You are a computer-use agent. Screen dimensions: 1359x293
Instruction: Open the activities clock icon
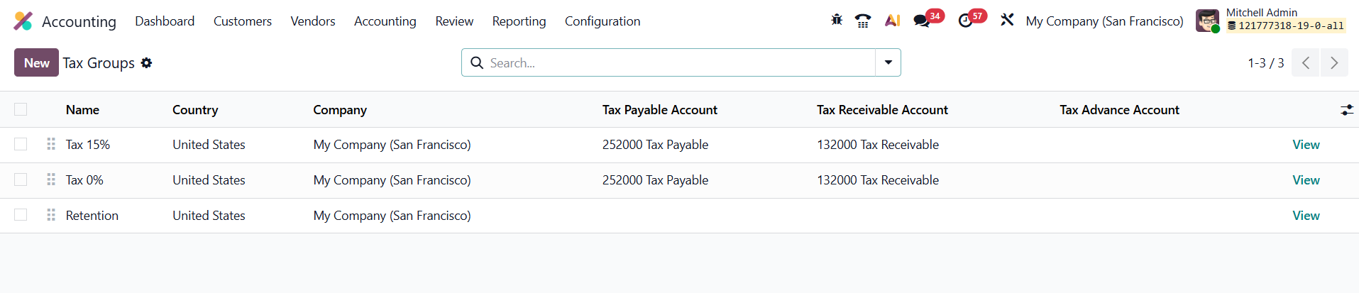965,21
